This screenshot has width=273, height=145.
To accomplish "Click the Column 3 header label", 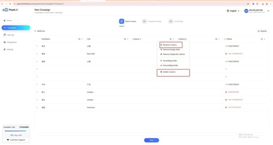I will pyautogui.click(x=136, y=39).
